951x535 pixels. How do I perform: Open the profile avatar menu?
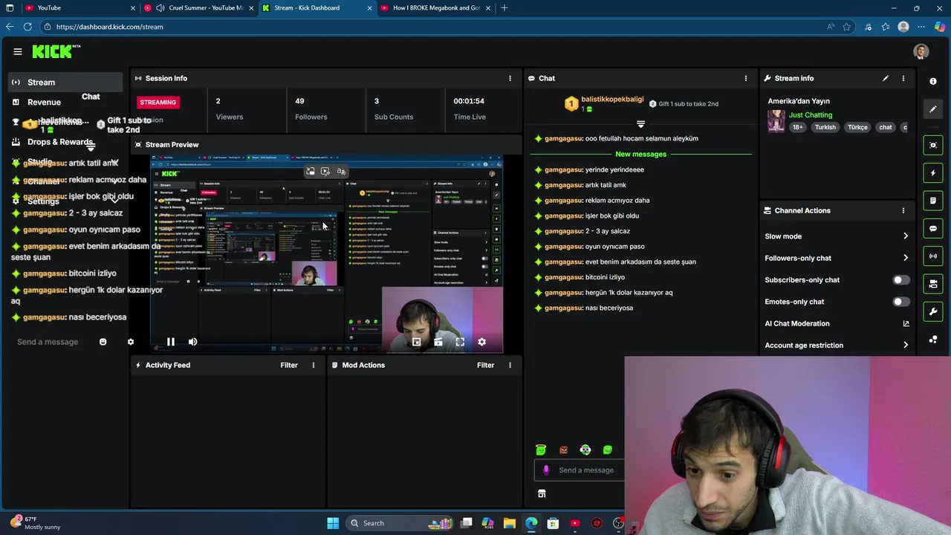coord(921,51)
